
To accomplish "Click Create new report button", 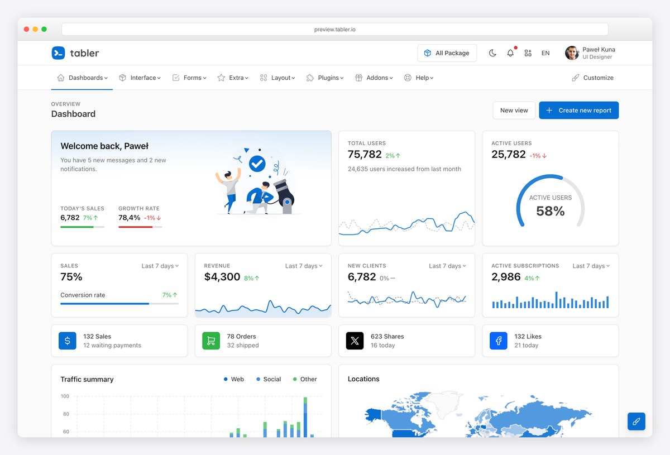I will [x=579, y=110].
